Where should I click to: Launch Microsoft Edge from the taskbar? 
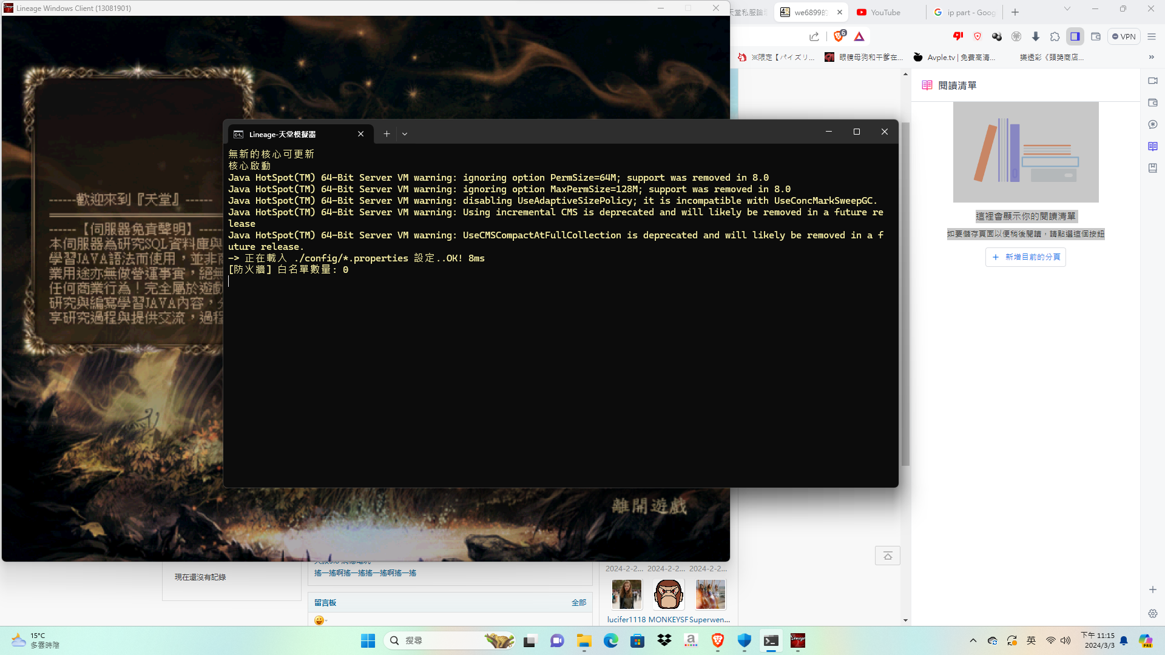pos(610,641)
